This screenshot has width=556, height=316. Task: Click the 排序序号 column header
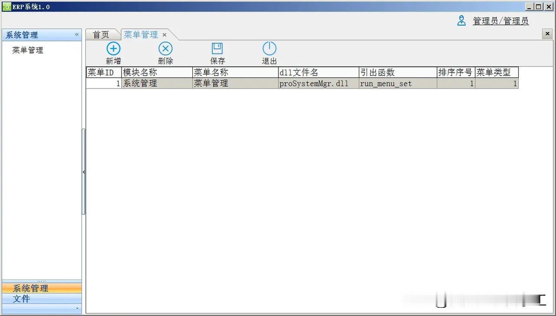456,72
